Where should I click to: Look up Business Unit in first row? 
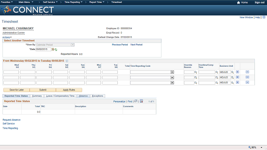pos(232,72)
